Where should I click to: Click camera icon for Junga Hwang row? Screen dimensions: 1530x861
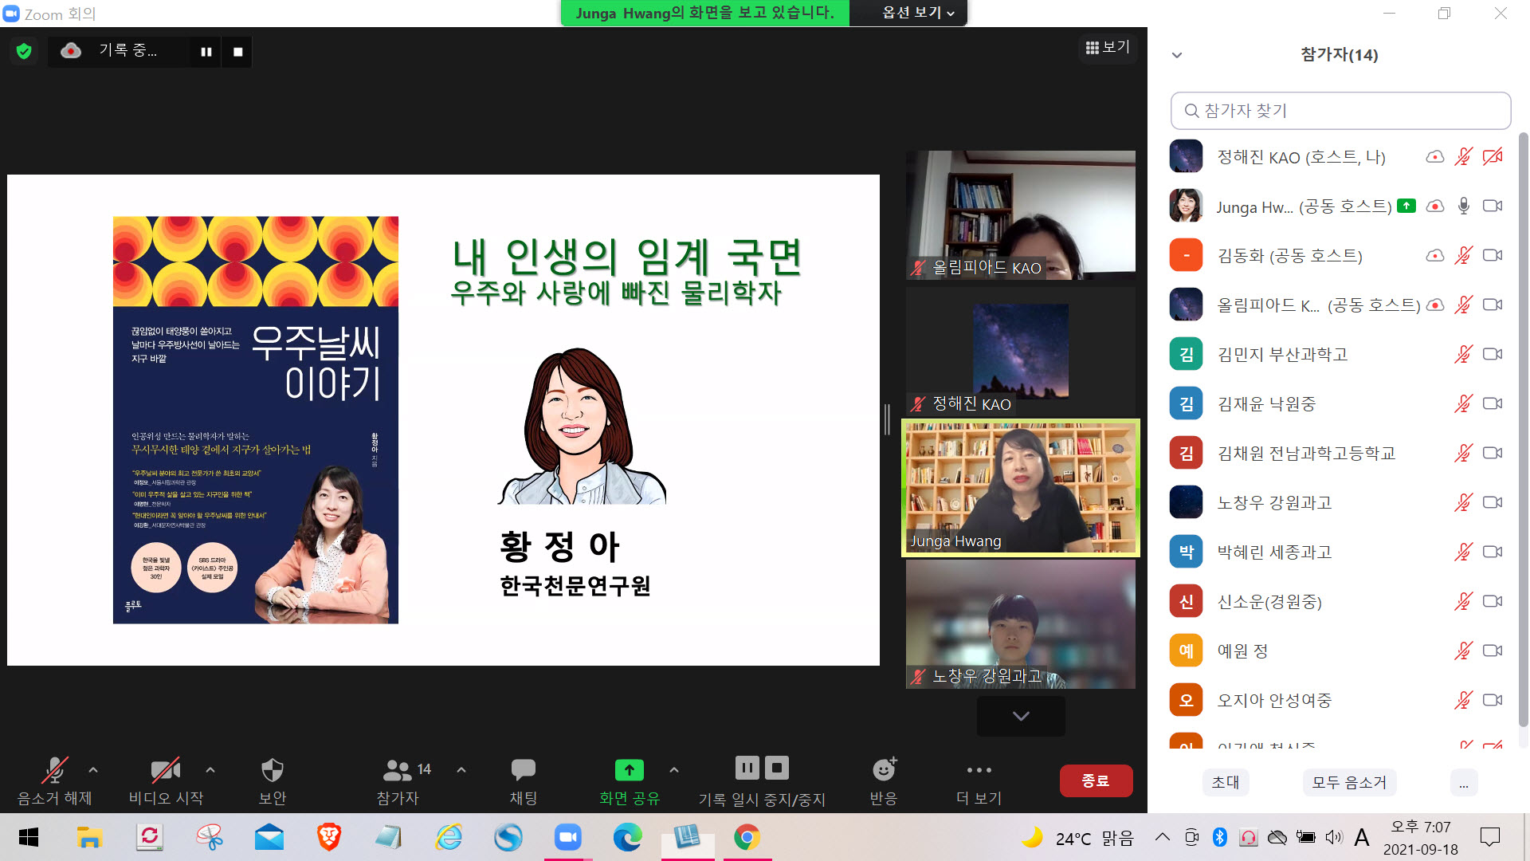pyautogui.click(x=1493, y=206)
